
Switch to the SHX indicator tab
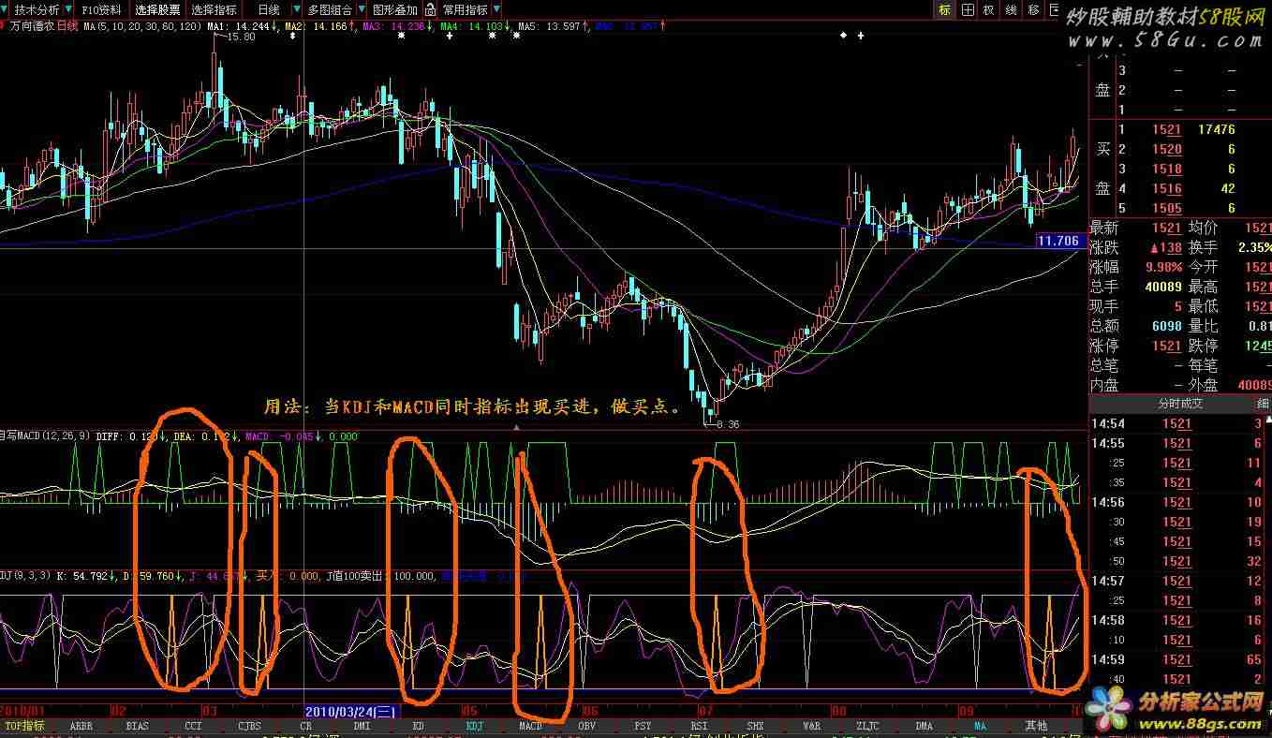[x=755, y=726]
